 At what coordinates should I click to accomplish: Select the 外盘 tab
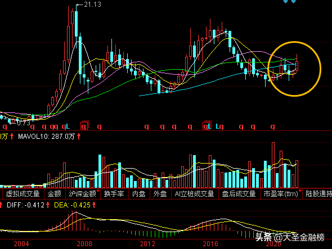[160, 194]
